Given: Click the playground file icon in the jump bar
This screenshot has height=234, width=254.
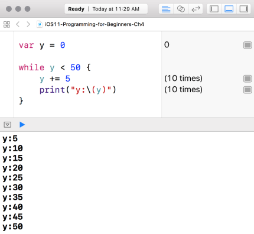Looking at the screenshot, I should coord(40,24).
